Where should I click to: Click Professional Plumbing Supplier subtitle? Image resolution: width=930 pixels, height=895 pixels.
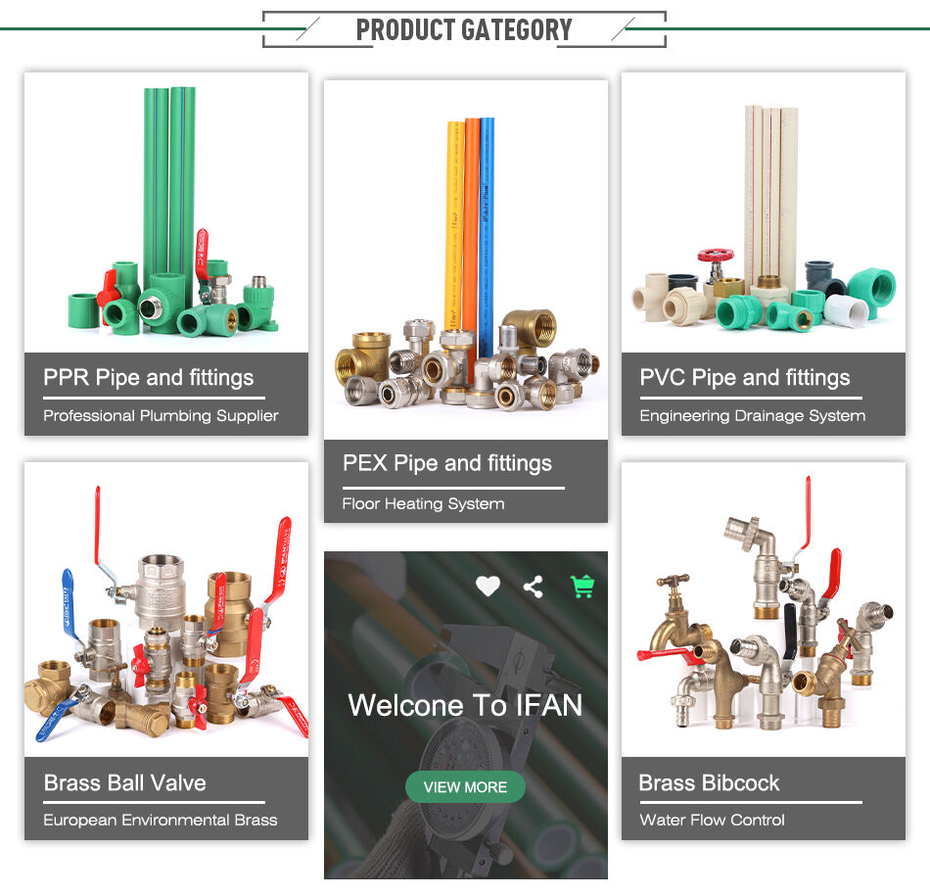[161, 416]
